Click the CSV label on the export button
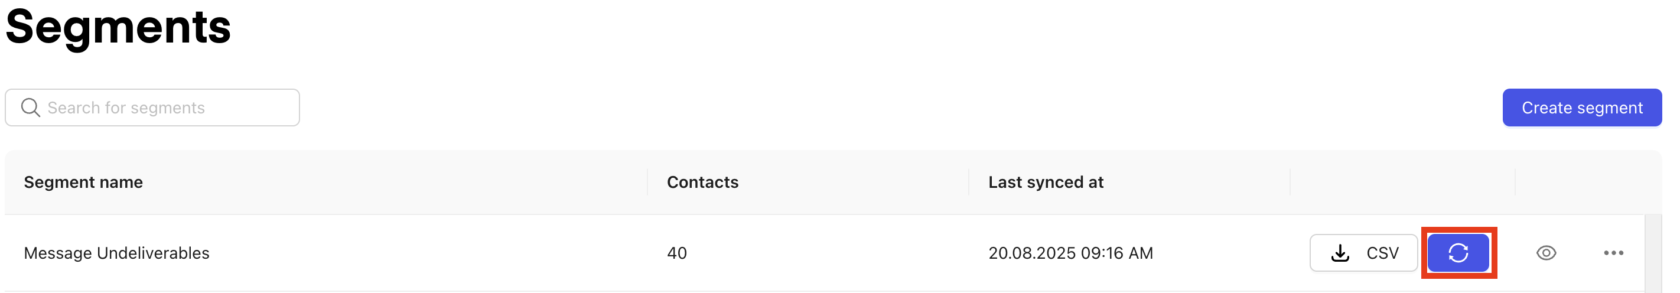Viewport: 1680px width, 293px height. coord(1382,253)
